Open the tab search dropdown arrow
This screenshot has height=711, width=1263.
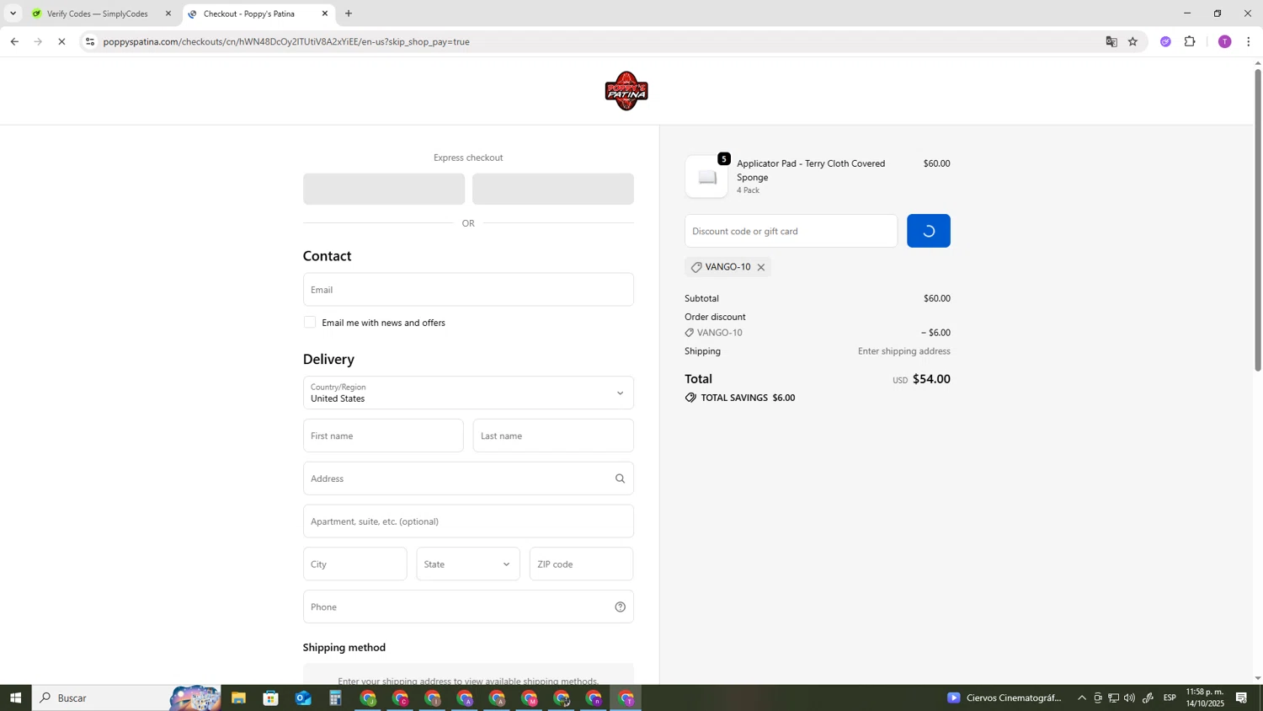point(13,13)
